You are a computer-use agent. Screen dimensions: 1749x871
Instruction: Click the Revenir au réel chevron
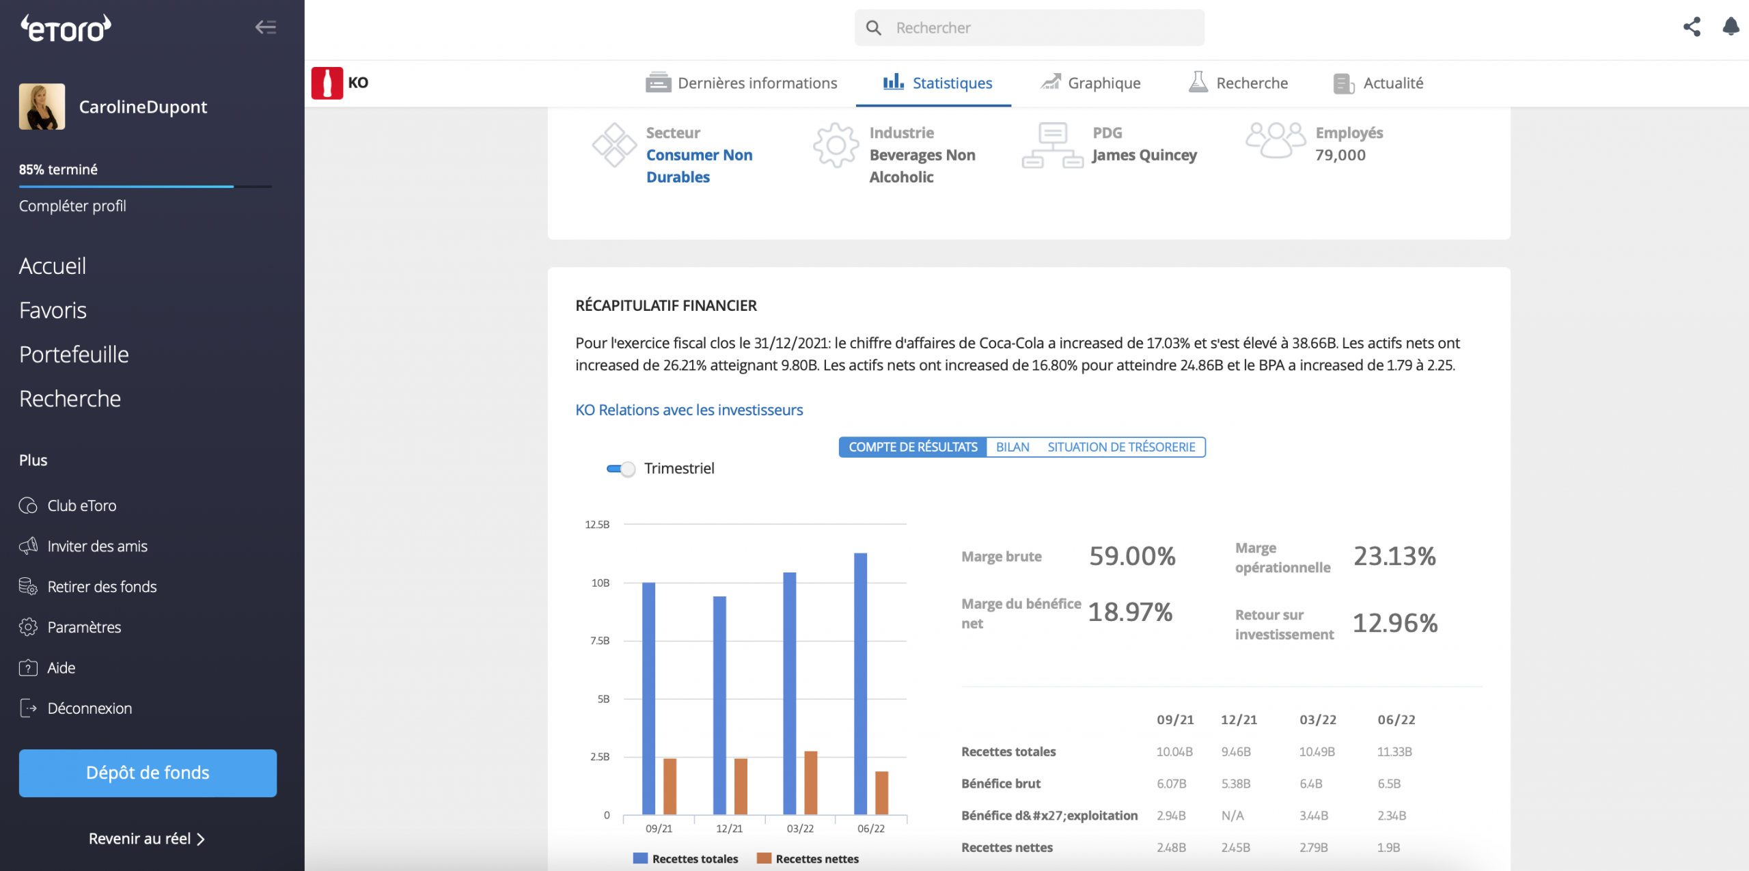point(200,840)
